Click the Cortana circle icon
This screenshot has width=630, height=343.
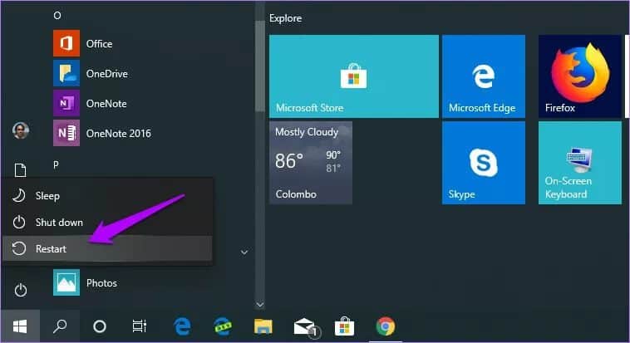99,326
